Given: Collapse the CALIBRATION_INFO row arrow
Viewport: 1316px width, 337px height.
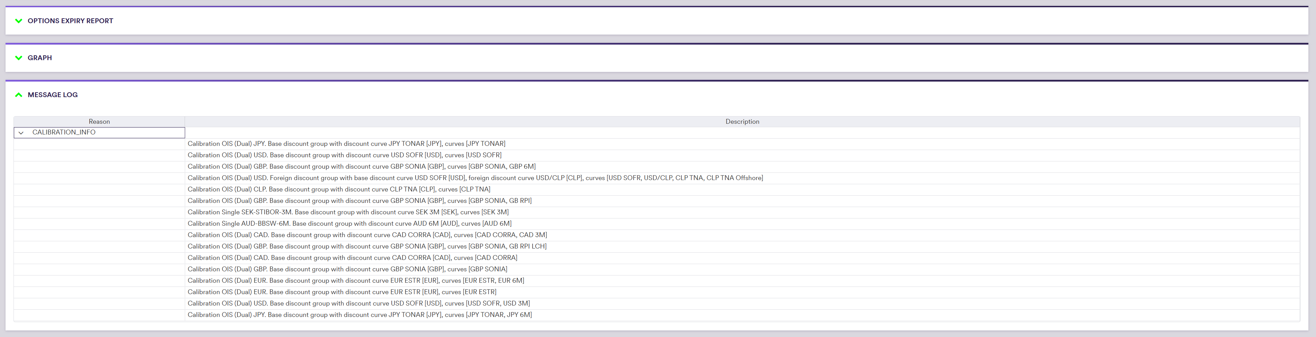Looking at the screenshot, I should 21,133.
